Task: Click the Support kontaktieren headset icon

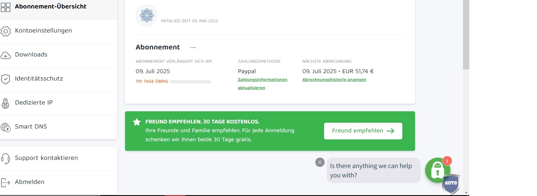Action: (x=5, y=159)
